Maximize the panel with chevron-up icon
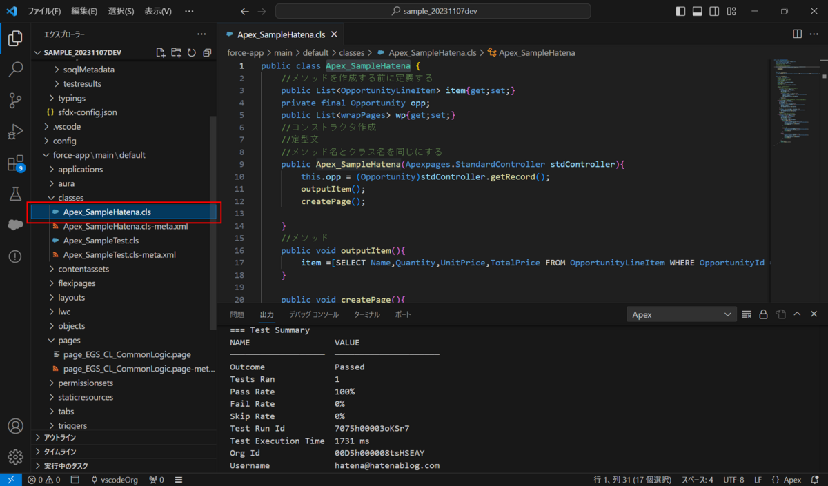The height and width of the screenshot is (486, 828). pyautogui.click(x=797, y=314)
